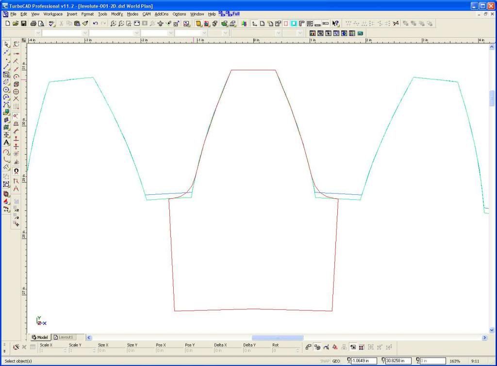Expand the third property combo box dropdown arrow
Screen dimensions: 497x366
click(137, 33)
